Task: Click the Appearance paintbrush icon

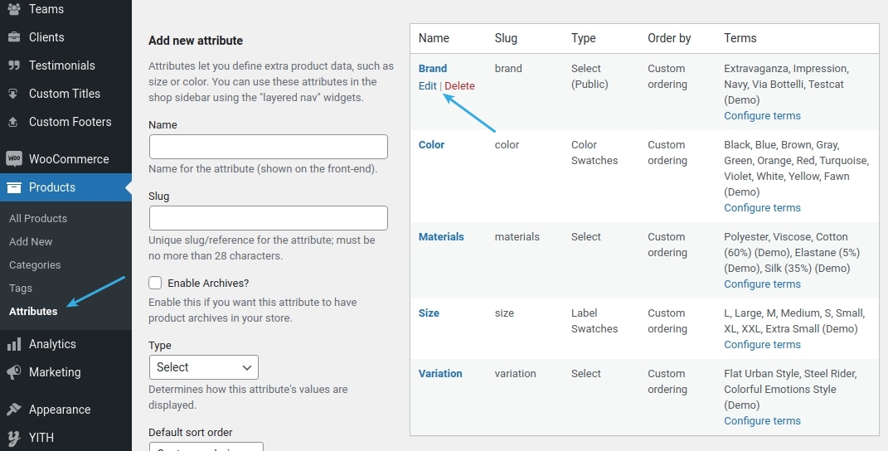Action: coord(14,410)
